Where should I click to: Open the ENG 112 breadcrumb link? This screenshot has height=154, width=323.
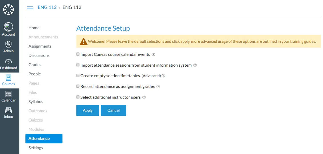(x=47, y=7)
